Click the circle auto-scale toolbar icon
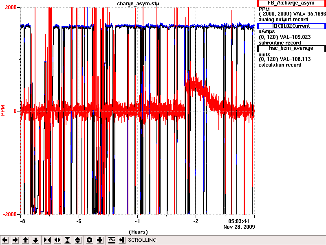Viewport: 326px width, 245px height. (89, 240)
